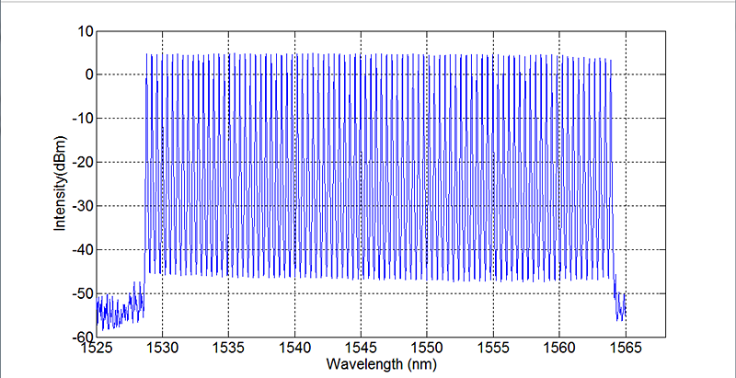Select the 1525 x-axis tick label

click(97, 349)
